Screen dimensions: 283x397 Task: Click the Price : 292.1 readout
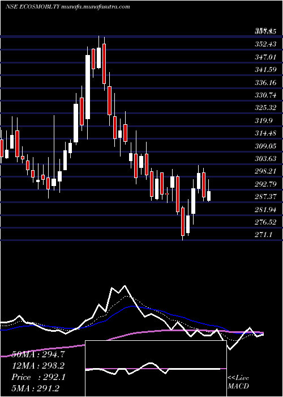[38, 377]
